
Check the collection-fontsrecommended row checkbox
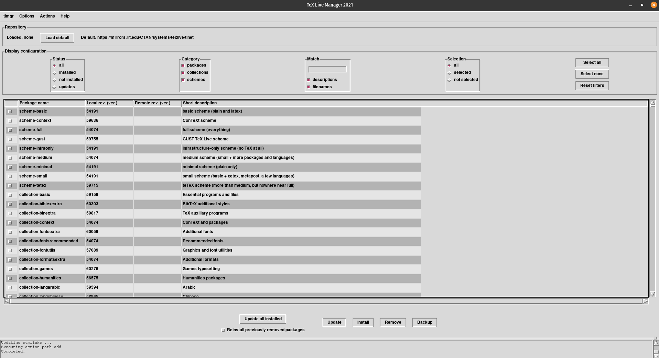(10, 241)
